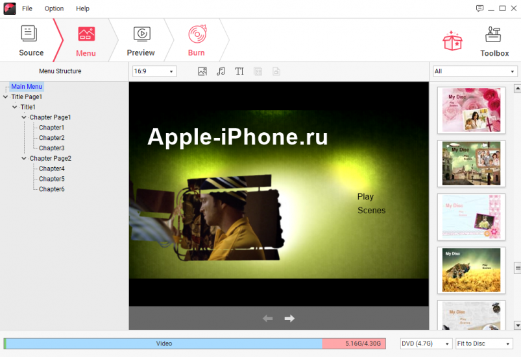The image size is (521, 357).
Task: Open the File menu
Action: 27,8
